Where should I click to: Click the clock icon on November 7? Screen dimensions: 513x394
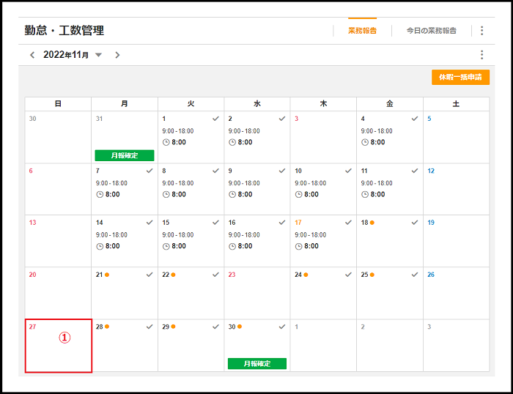click(100, 194)
